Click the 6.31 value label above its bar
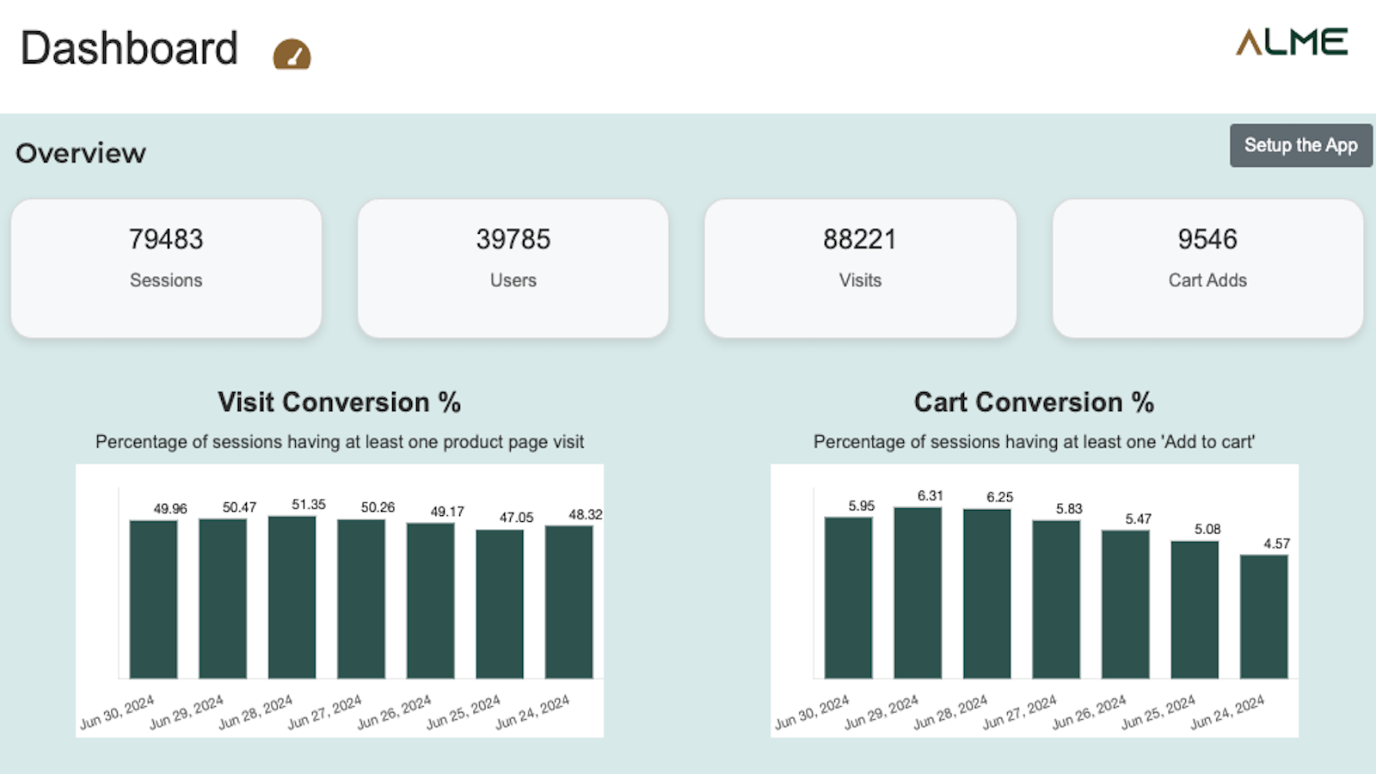1376x774 pixels. tap(930, 496)
